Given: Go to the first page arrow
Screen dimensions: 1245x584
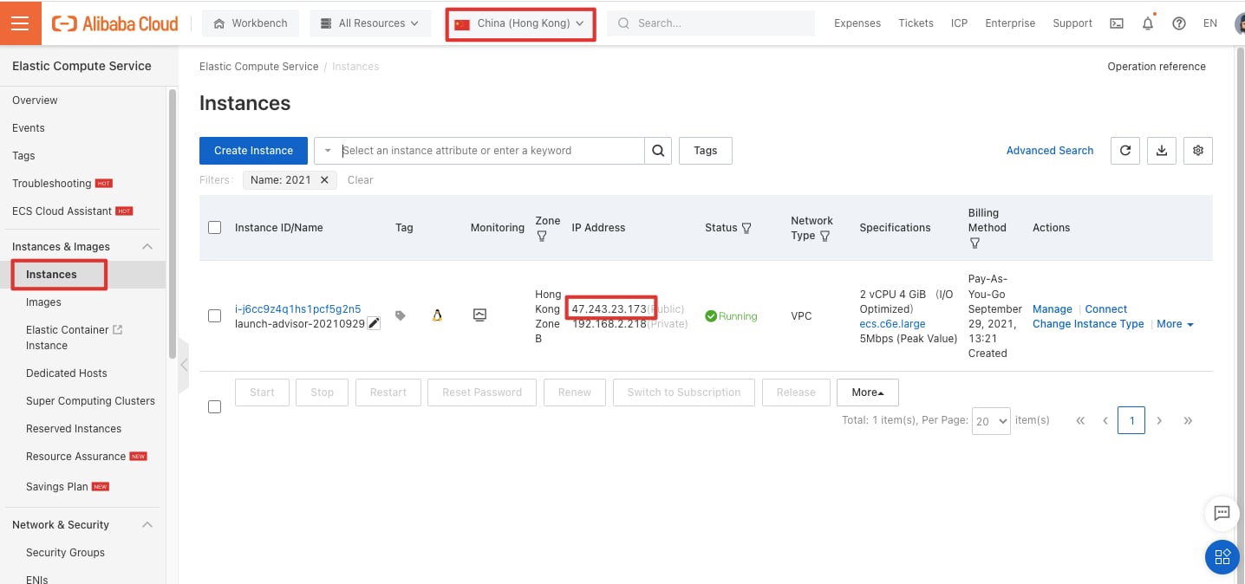Looking at the screenshot, I should click(1080, 420).
